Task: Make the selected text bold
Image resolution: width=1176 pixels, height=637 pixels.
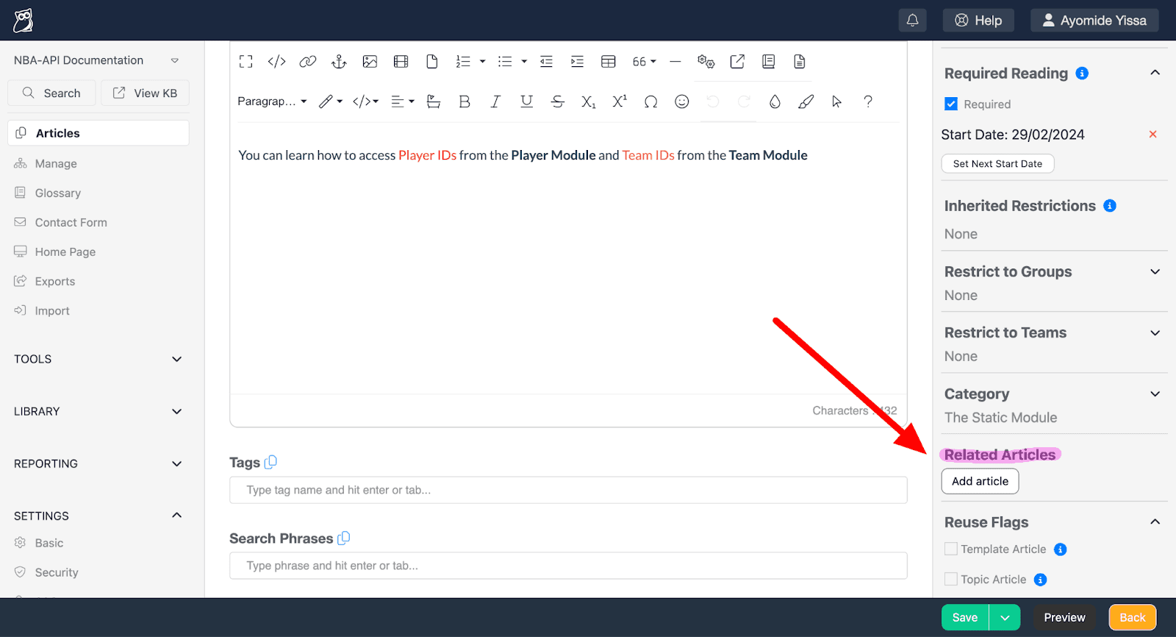Action: click(465, 102)
